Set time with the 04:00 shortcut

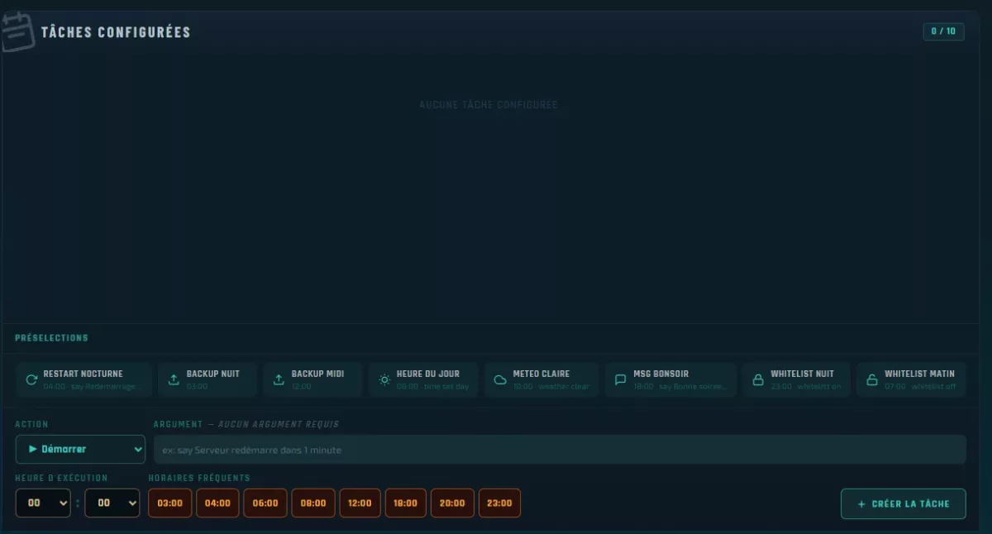pos(217,503)
